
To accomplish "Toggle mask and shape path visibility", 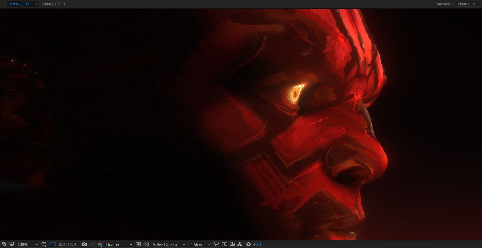I will pyautogui.click(x=52, y=244).
